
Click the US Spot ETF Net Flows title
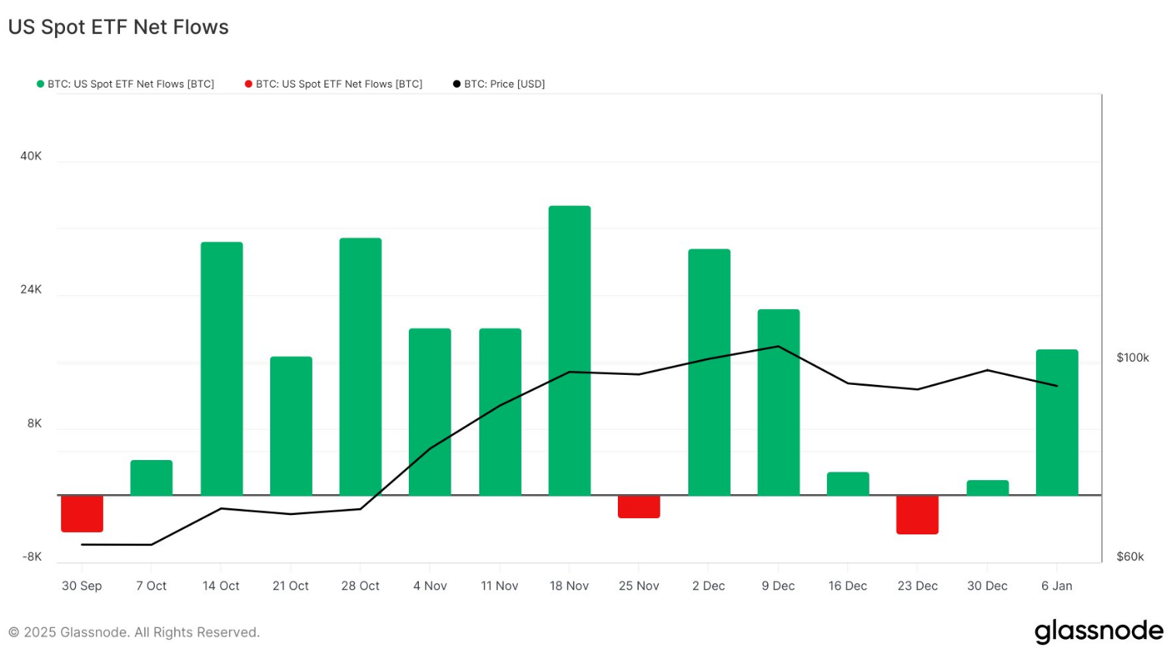coord(118,27)
